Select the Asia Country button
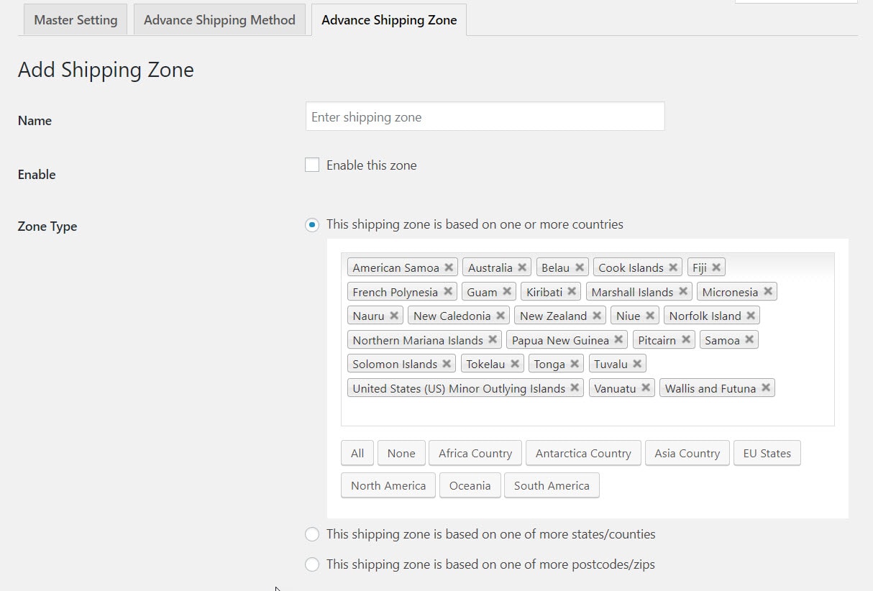 click(x=687, y=453)
